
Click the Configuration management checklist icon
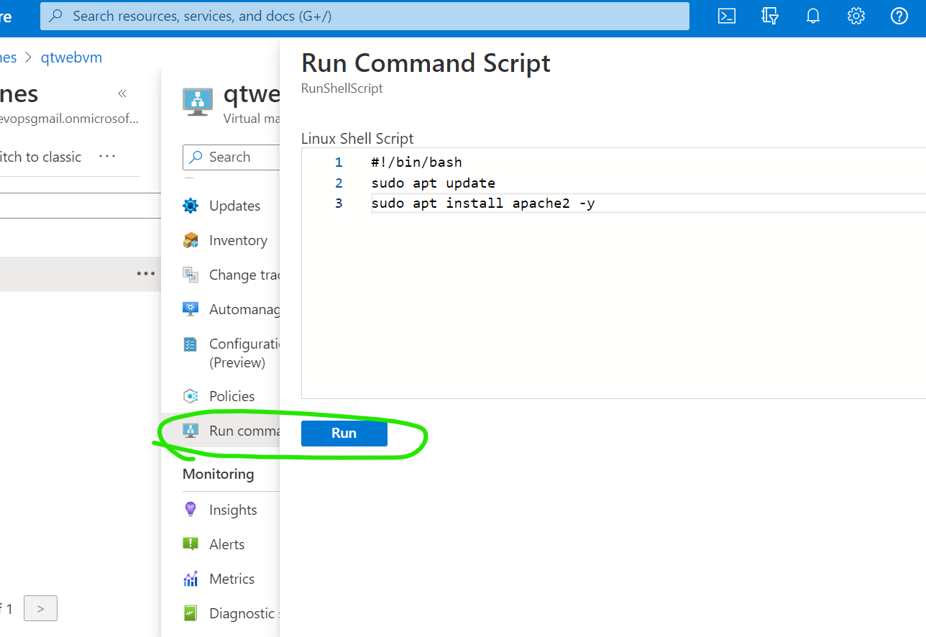191,344
